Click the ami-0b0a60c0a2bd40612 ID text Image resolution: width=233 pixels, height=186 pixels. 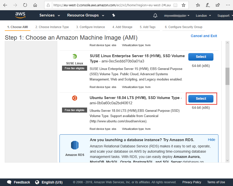(x=111, y=103)
